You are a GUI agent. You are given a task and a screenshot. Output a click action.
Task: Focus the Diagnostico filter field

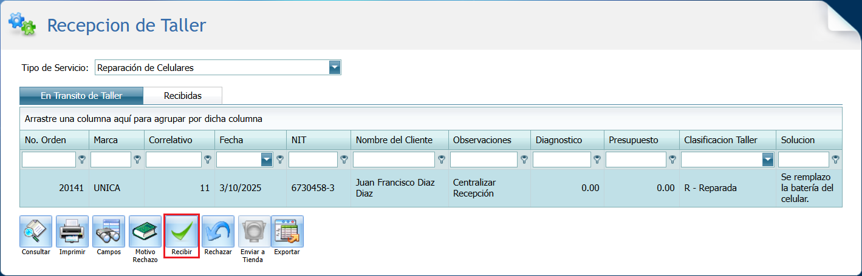[562, 160]
